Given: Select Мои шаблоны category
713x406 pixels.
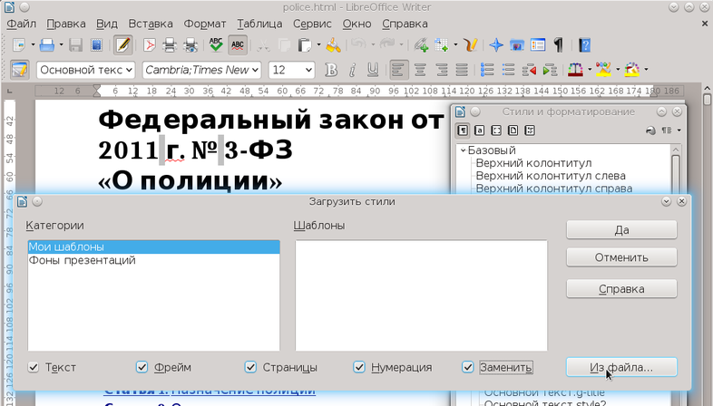Looking at the screenshot, I should point(153,246).
